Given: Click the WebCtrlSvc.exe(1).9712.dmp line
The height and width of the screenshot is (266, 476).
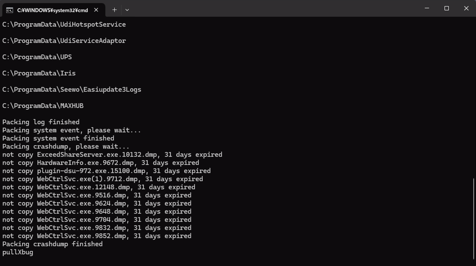Looking at the screenshot, I should pos(102,179).
